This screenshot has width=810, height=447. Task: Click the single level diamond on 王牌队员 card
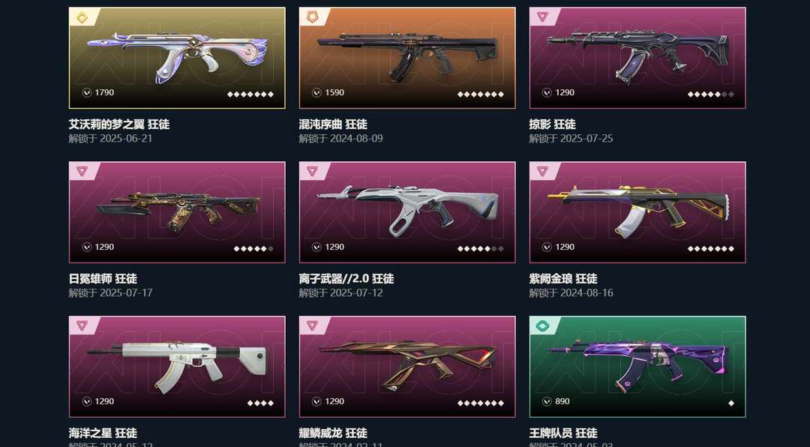[731, 403]
